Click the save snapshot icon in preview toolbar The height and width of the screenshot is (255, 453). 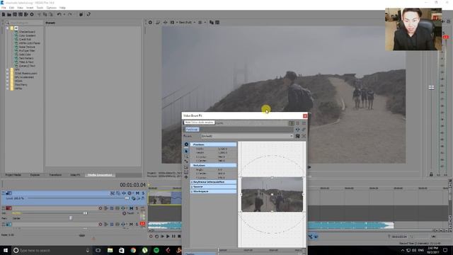pos(217,22)
